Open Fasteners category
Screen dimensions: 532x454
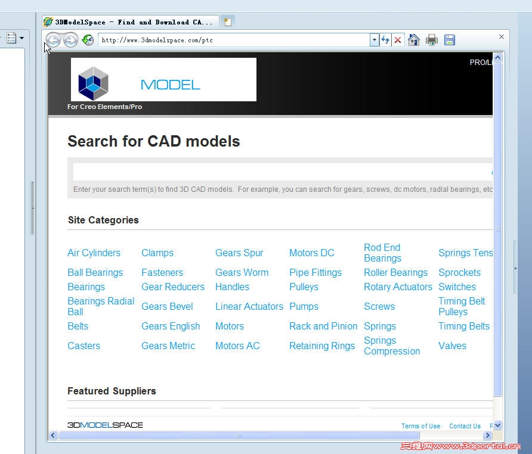click(x=162, y=273)
